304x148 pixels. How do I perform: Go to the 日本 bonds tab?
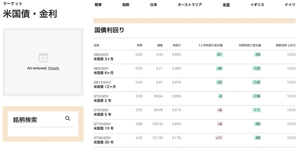click(x=153, y=5)
